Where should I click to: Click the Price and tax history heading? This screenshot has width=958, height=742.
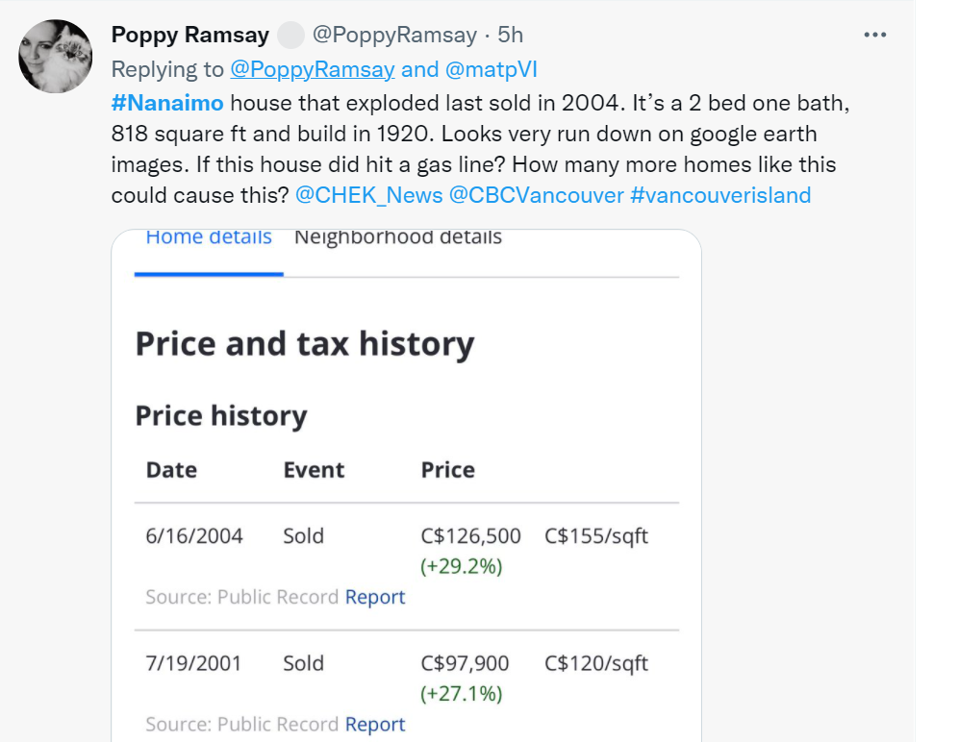point(305,344)
